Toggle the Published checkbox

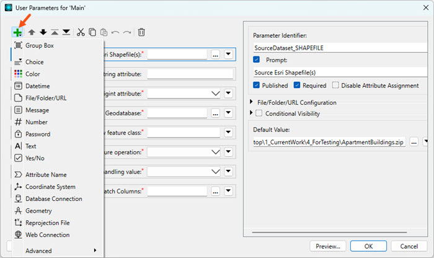point(257,85)
